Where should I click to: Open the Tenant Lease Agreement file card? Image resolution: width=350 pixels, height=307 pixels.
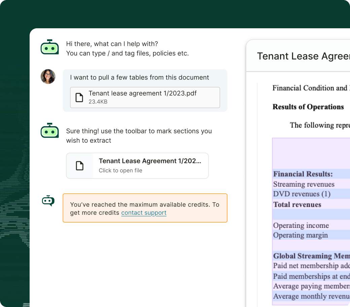coord(137,166)
